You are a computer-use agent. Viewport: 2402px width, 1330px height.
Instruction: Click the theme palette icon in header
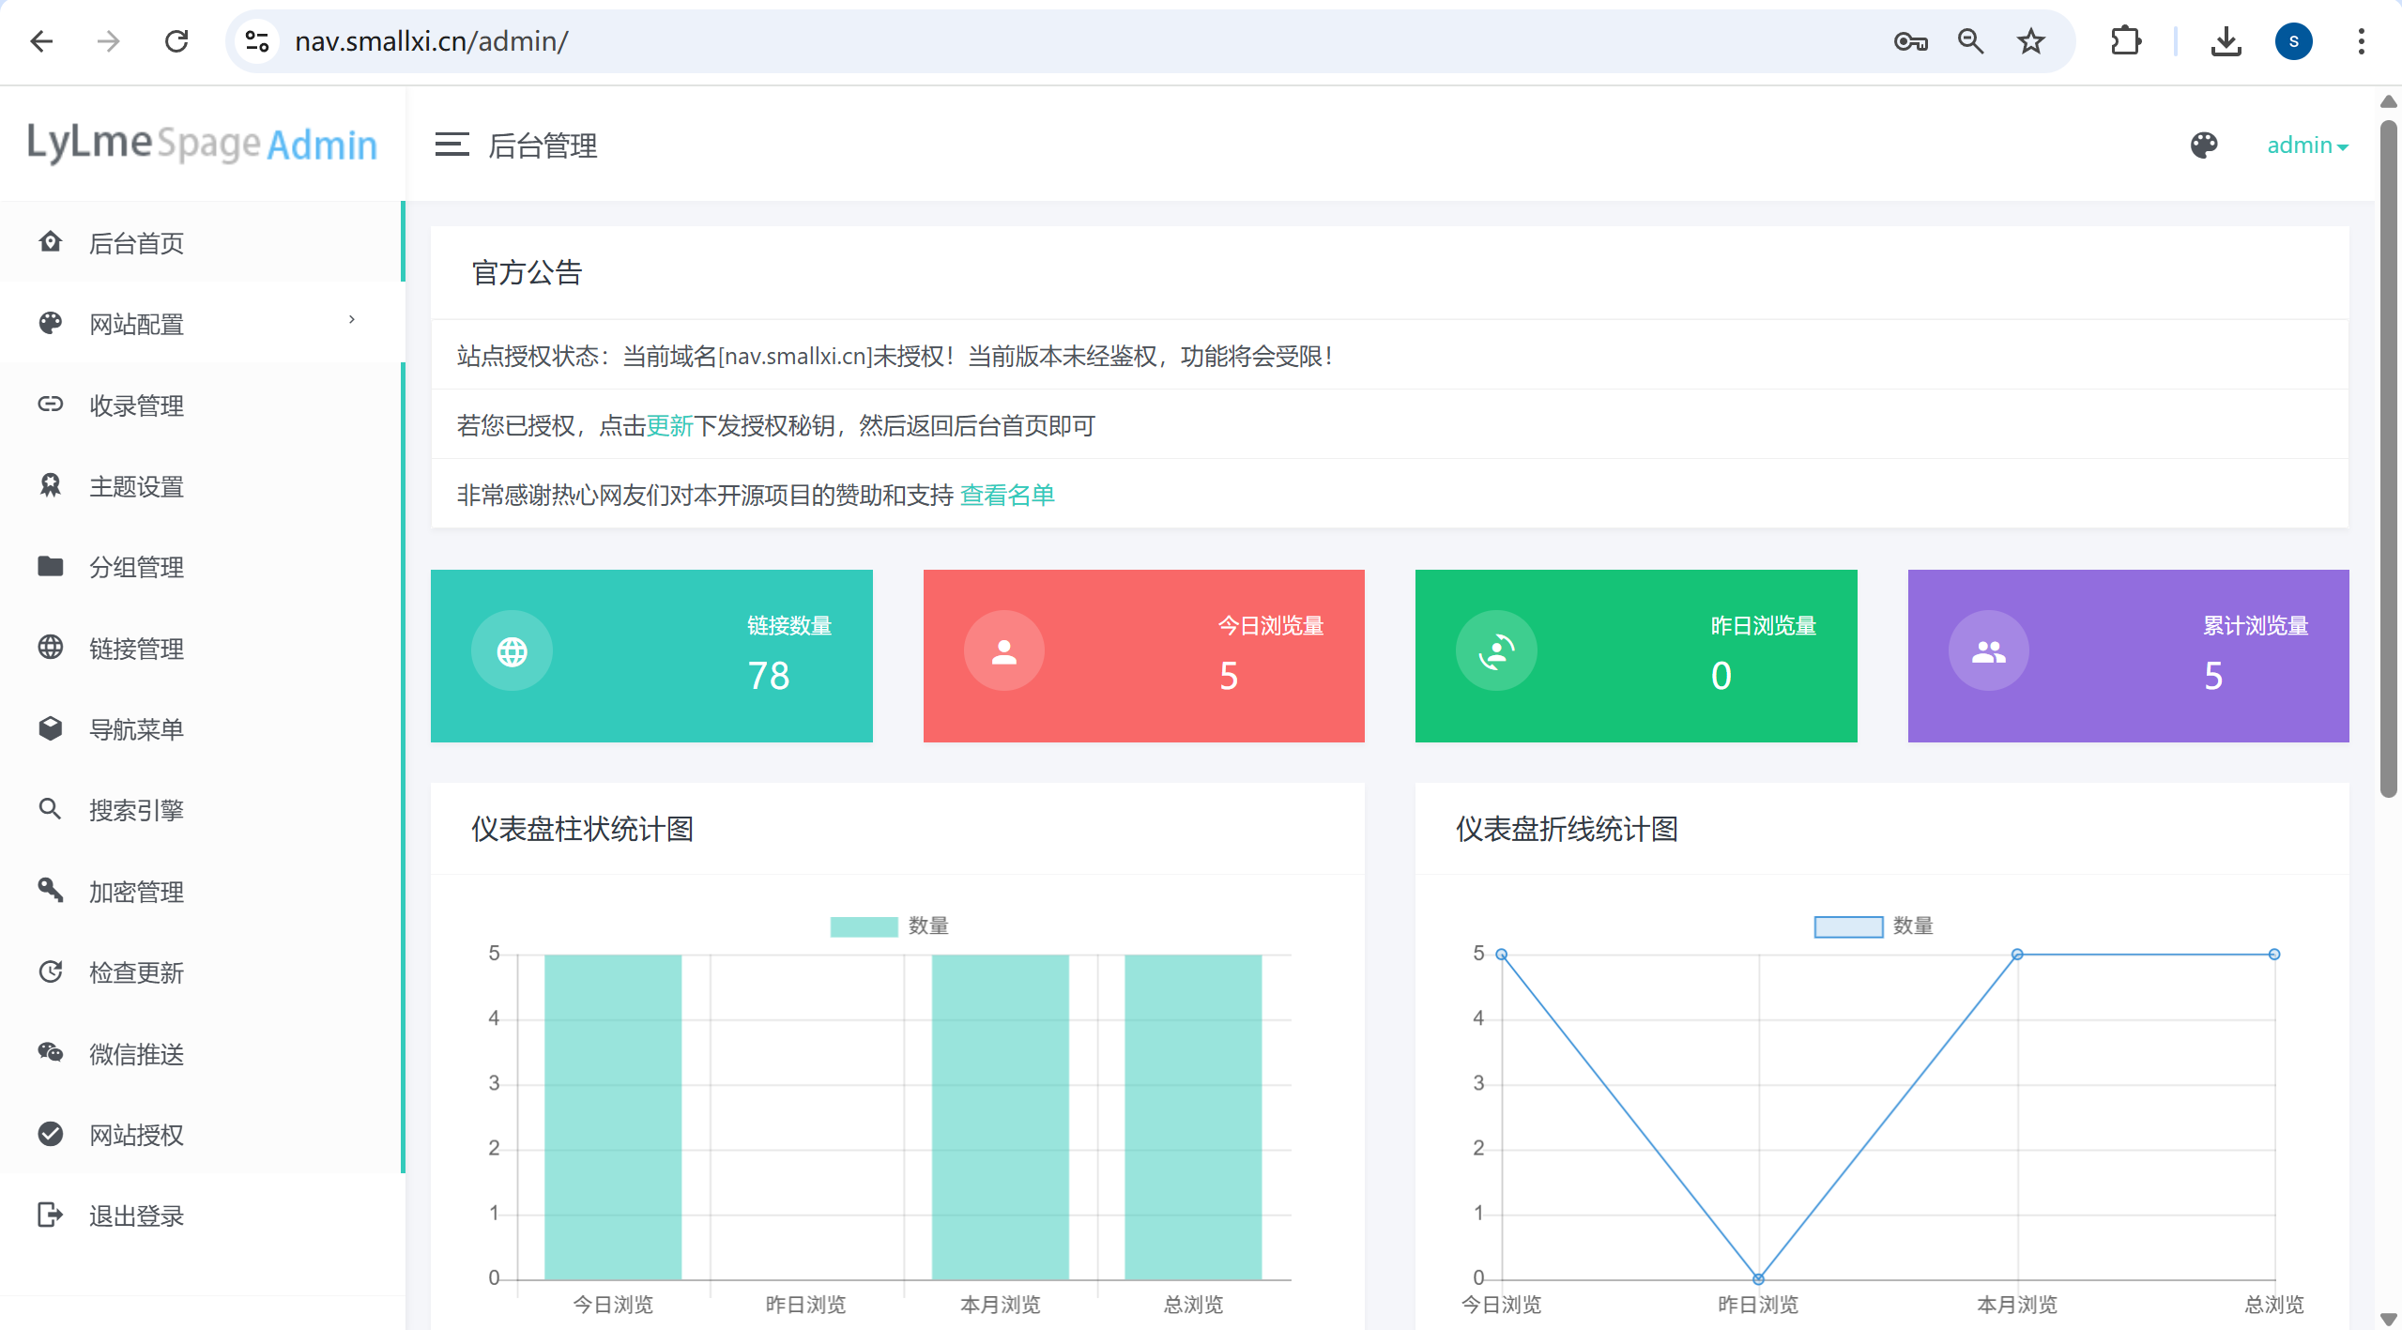coord(2203,145)
